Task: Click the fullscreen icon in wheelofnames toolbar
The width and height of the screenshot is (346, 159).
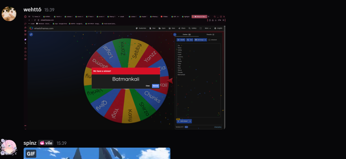Action: point(201,28)
